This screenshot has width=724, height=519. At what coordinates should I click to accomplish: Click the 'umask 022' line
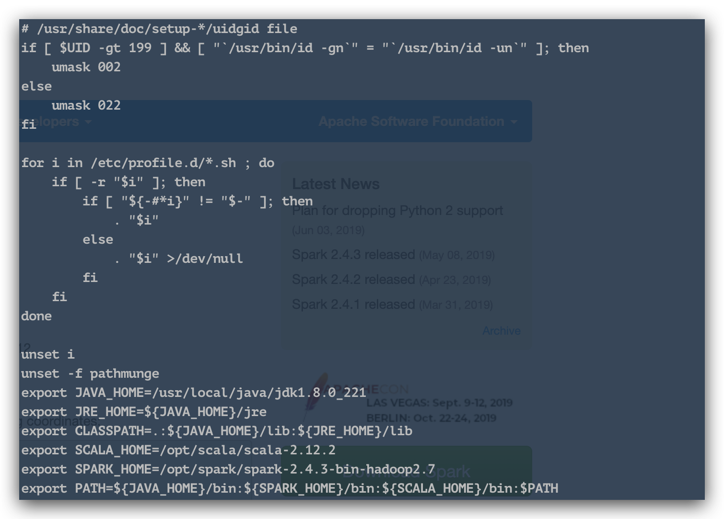point(86,105)
